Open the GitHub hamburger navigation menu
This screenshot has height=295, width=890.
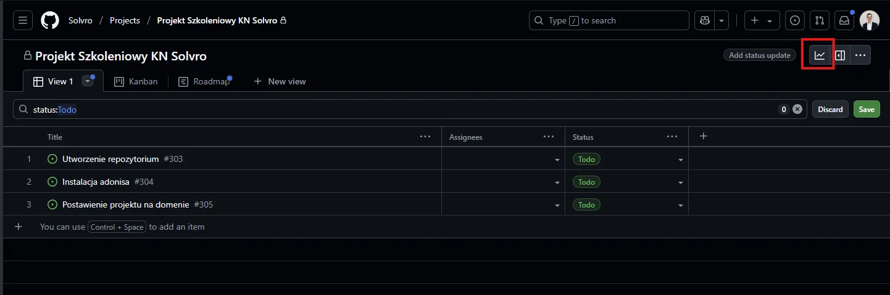tap(23, 20)
